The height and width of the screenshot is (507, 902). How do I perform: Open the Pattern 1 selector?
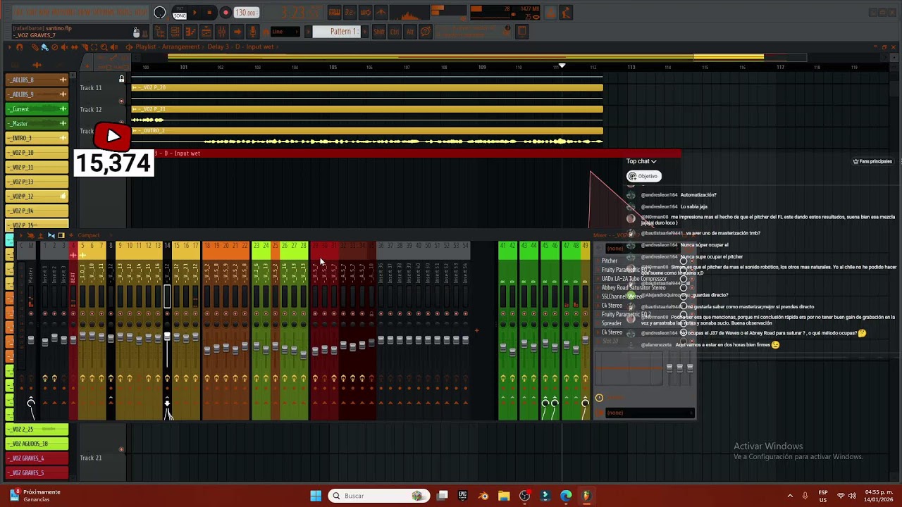pyautogui.click(x=341, y=32)
